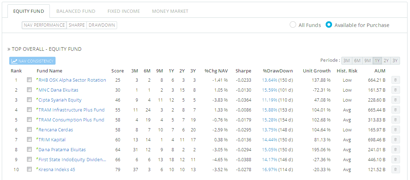Click the B icon for Kresna Indeks 45
The width and height of the screenshot is (410, 180).
395,170
